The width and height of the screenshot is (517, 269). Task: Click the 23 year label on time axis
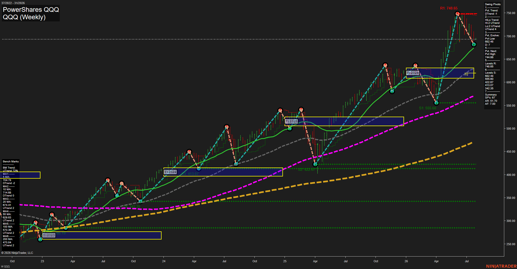click(x=42, y=261)
